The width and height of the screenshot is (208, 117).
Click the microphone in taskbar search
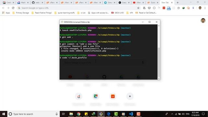coord(57,114)
